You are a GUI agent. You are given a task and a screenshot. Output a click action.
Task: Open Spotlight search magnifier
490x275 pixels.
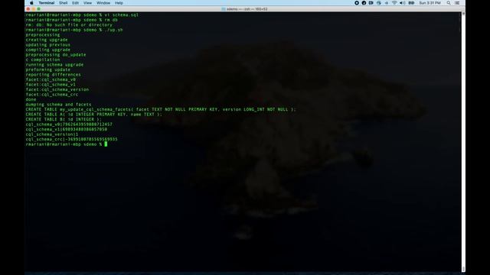tap(449, 3)
